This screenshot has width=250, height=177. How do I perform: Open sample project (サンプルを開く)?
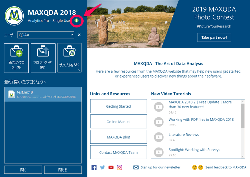click(x=70, y=58)
